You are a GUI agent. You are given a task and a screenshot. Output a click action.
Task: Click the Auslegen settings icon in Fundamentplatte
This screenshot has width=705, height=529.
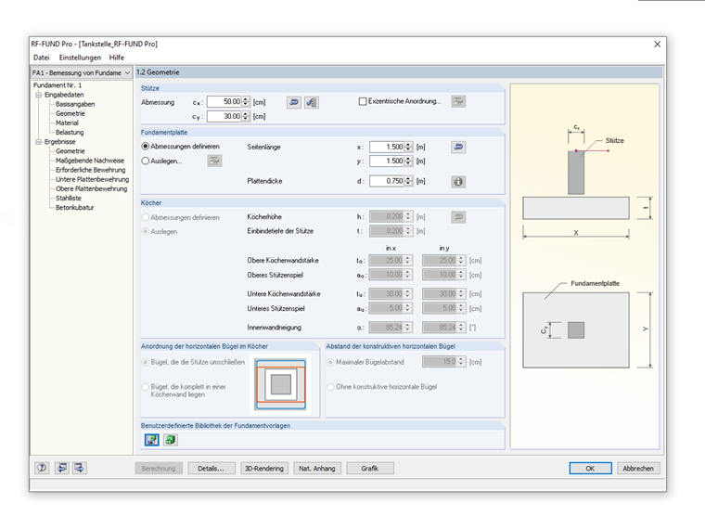click(214, 161)
